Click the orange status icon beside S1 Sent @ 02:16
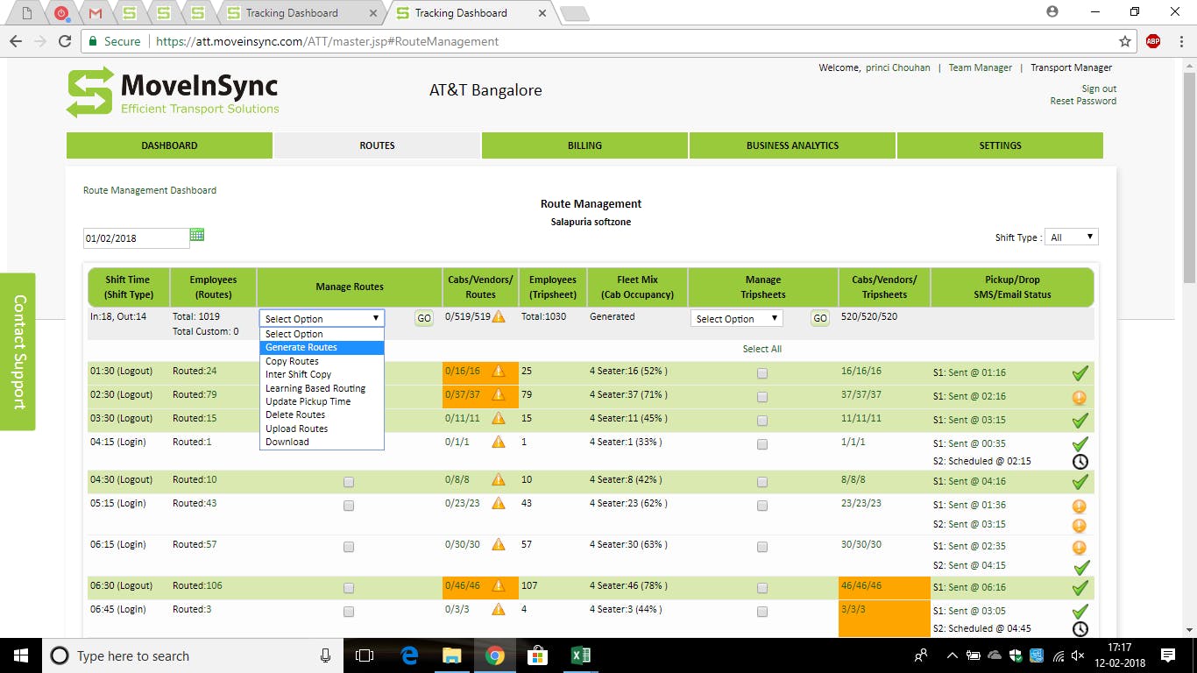Screen dimensions: 1197x673 point(1079,396)
